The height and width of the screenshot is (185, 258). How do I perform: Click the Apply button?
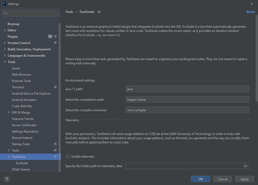245,179
